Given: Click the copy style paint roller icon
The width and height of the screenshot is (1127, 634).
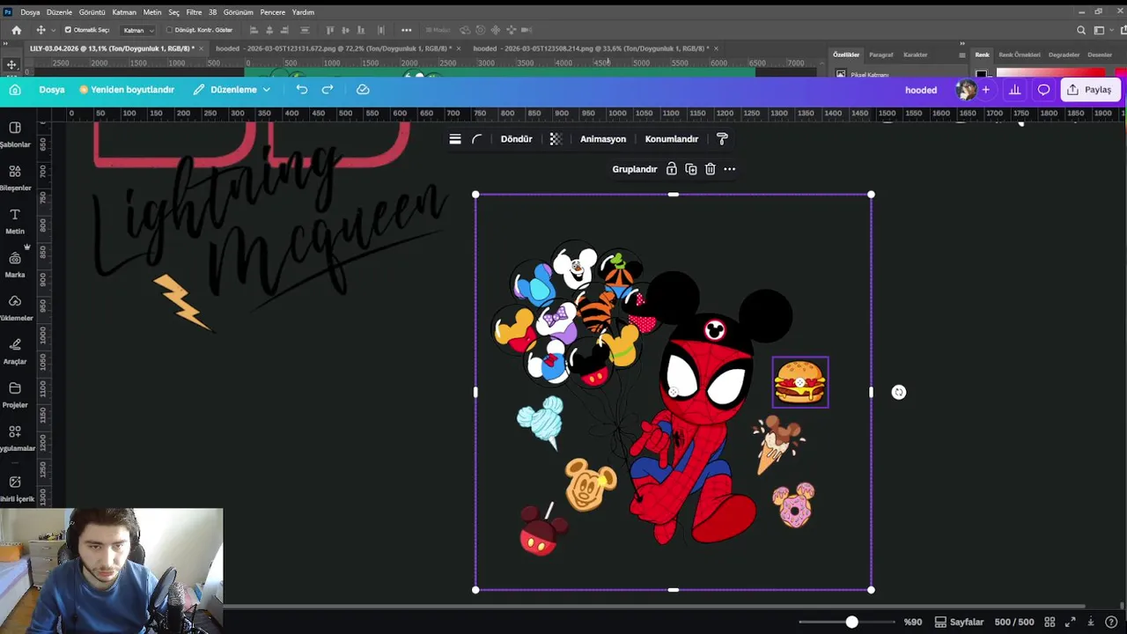Looking at the screenshot, I should tap(722, 139).
